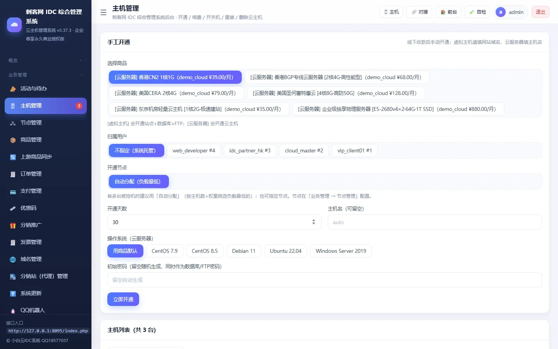This screenshot has height=349, width=558.
Task: Click the 开通天数 input showing 30
Action: coord(214,222)
